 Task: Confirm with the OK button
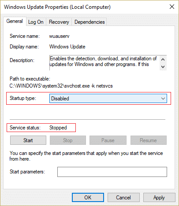click(88, 198)
